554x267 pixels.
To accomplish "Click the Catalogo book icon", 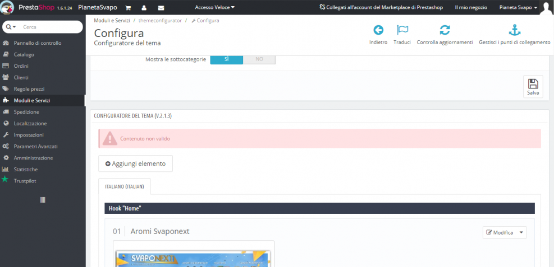I will pyautogui.click(x=5, y=55).
